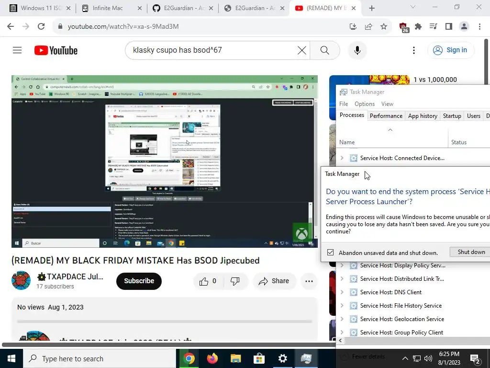Viewport: 490px width, 368px height.
Task: Switch to the App history tab
Action: pos(423,116)
